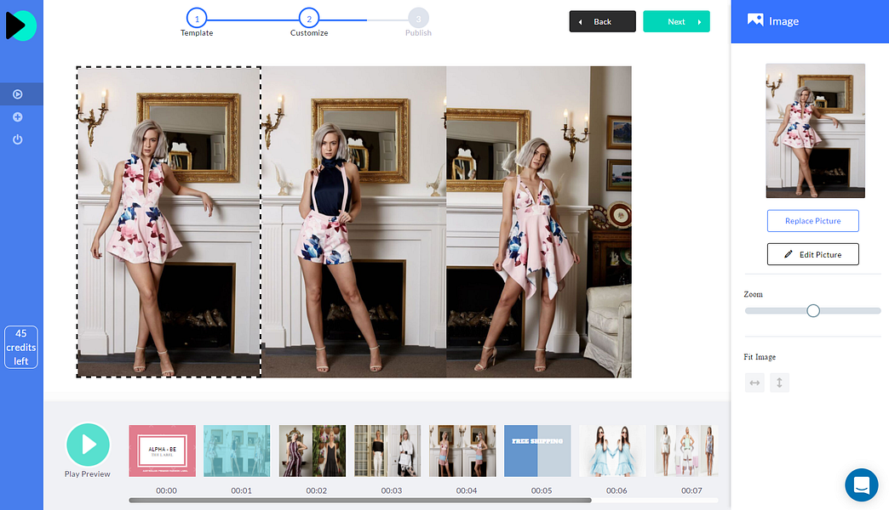The height and width of the screenshot is (510, 889).
Task: Open the videos play icon in sidebar
Action: point(18,94)
